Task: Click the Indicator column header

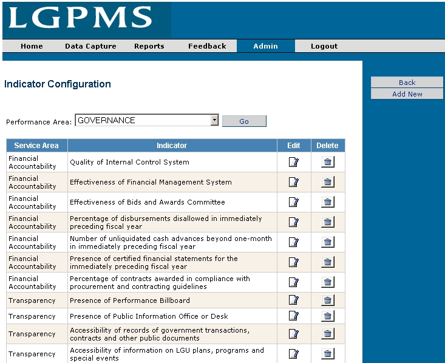Action: click(172, 145)
